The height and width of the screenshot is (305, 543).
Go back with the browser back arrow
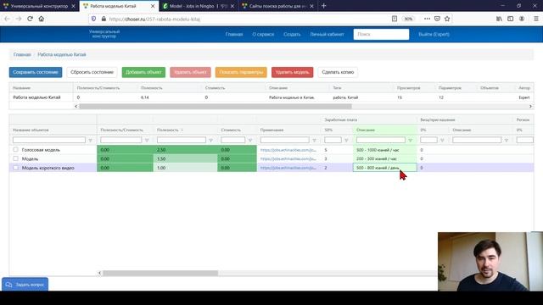point(8,19)
